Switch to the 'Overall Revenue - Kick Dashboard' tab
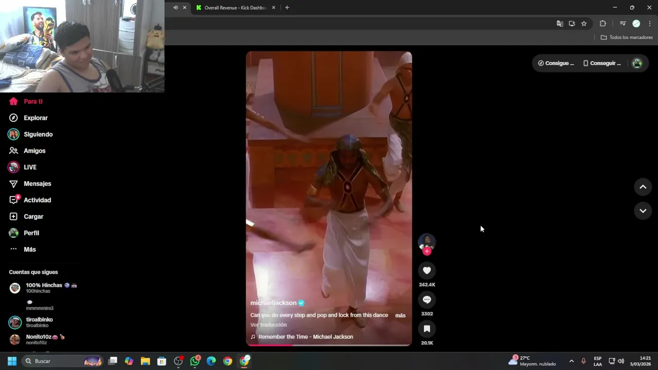The image size is (658, 370). coord(235,8)
